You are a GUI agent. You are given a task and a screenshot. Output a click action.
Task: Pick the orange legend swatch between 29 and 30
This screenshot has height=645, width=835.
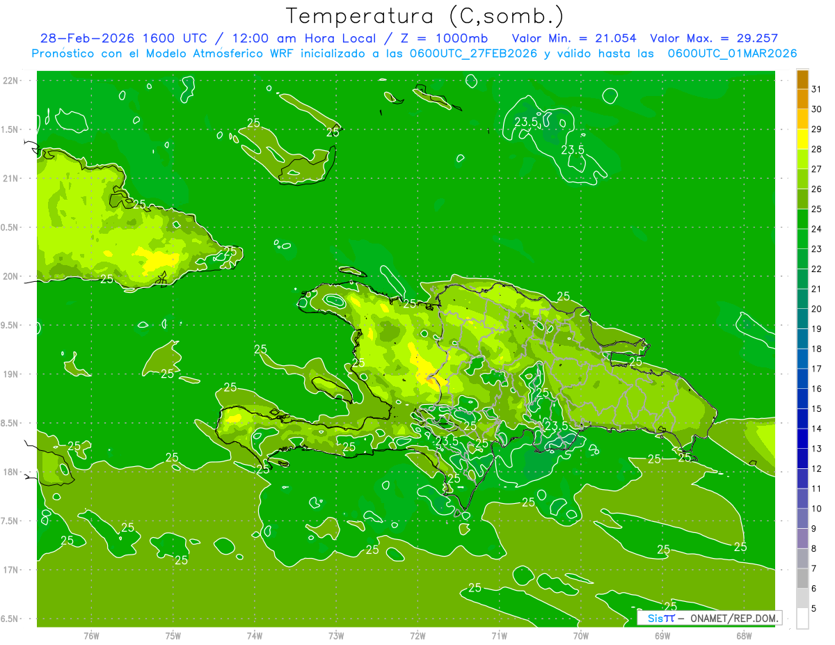click(x=802, y=120)
